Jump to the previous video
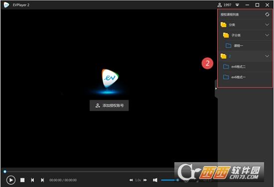The image size is (274, 187). (x=32, y=180)
